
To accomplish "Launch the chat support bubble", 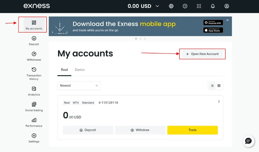I will [248, 141].
